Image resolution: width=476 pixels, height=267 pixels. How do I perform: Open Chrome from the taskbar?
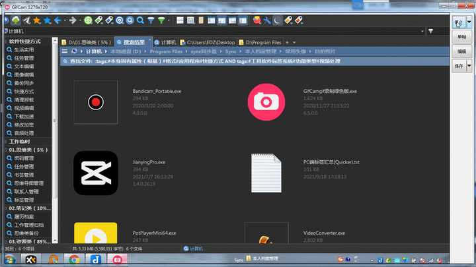click(x=74, y=260)
